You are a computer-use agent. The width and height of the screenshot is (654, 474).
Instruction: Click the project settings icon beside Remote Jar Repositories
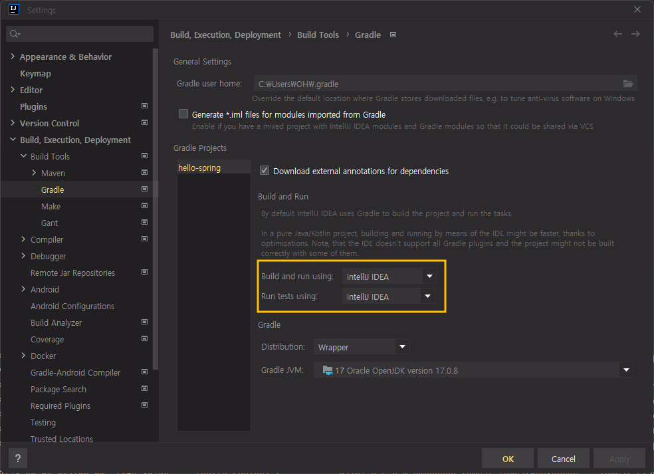coord(144,272)
